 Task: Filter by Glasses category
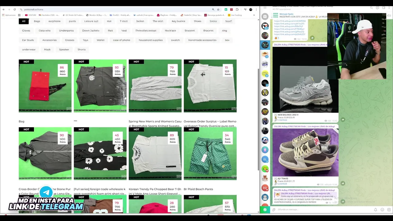click(x=70, y=40)
